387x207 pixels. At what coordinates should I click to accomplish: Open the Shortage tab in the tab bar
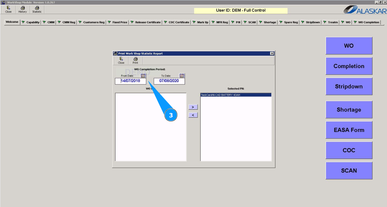[268, 22]
